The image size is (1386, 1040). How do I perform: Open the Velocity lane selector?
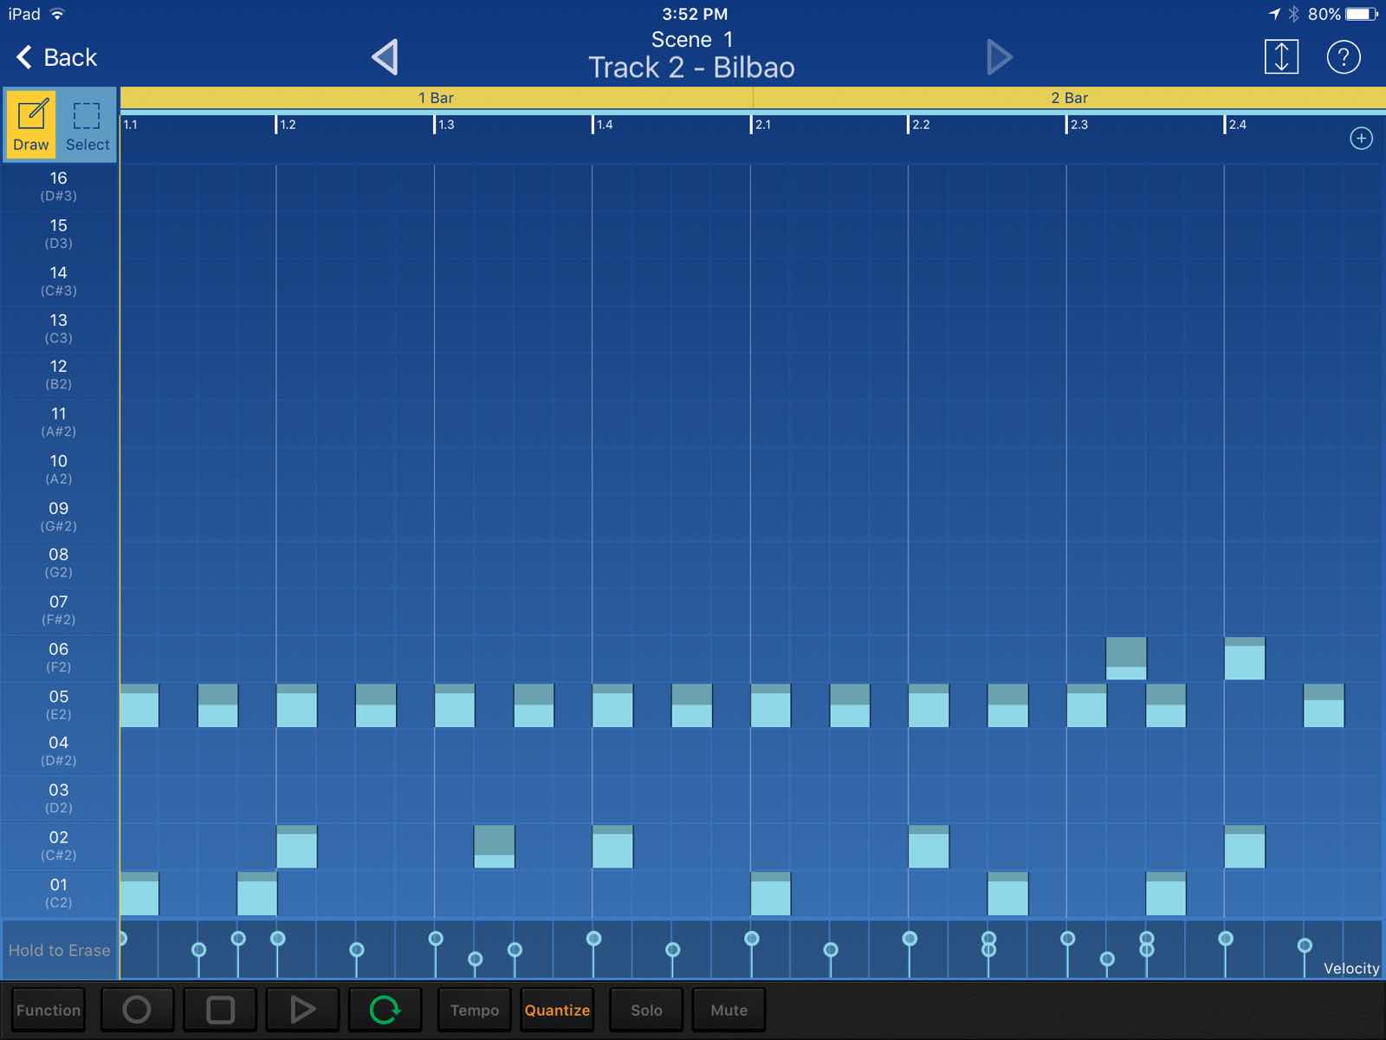click(x=1350, y=968)
